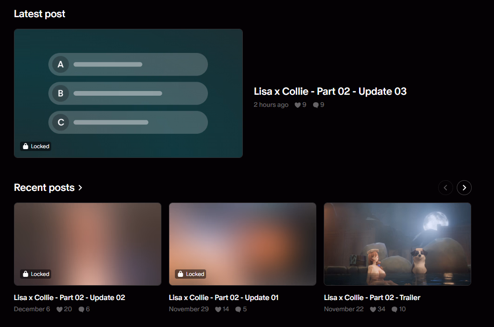Click heart icon under the Update 01 post
Viewport: 494px width, 327px height.
218,309
